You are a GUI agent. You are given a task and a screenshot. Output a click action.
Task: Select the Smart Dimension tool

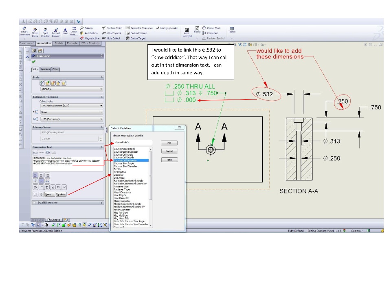24,32
